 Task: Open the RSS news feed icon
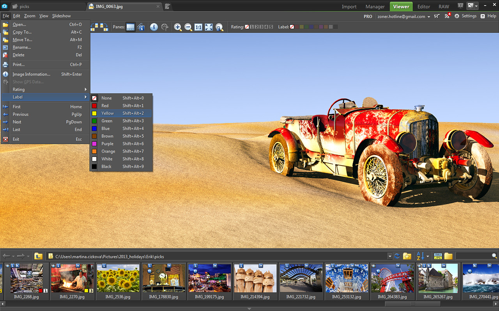point(447,16)
